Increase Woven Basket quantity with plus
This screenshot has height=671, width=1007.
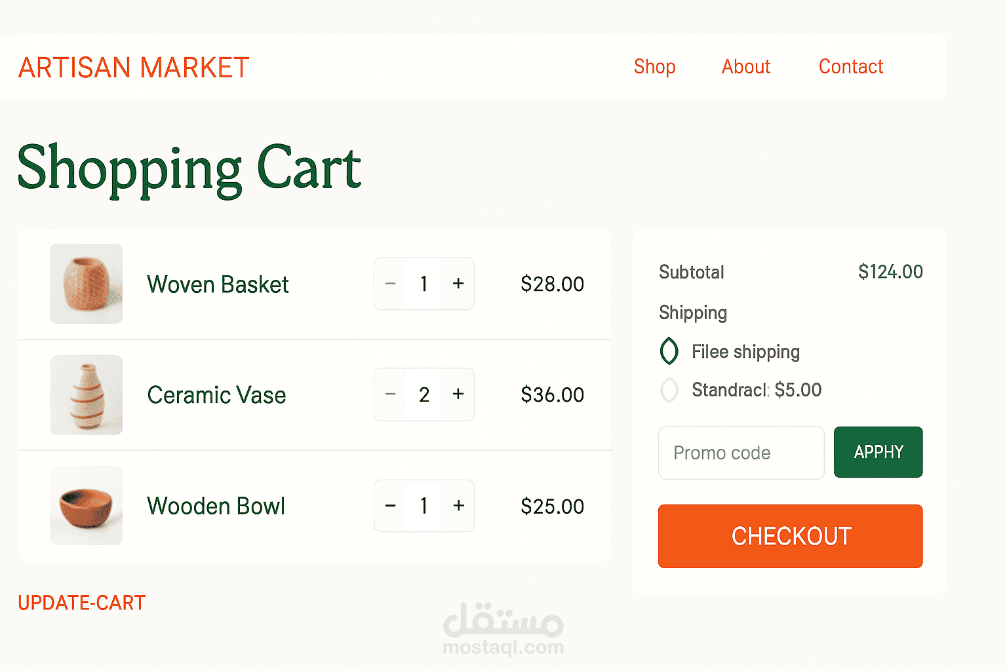(x=458, y=284)
